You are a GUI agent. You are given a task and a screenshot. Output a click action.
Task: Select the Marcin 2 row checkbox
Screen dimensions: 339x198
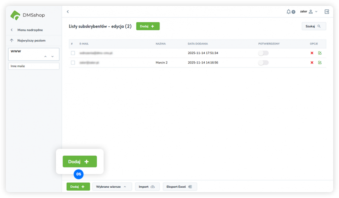click(x=73, y=63)
